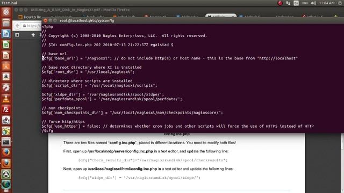Click the Firefox address bar padlock icon

click(24, 26)
